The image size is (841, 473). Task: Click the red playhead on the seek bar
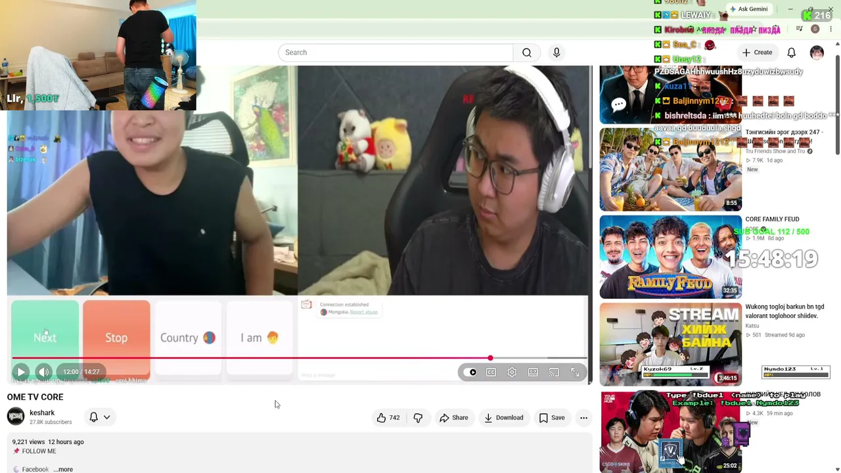point(490,358)
